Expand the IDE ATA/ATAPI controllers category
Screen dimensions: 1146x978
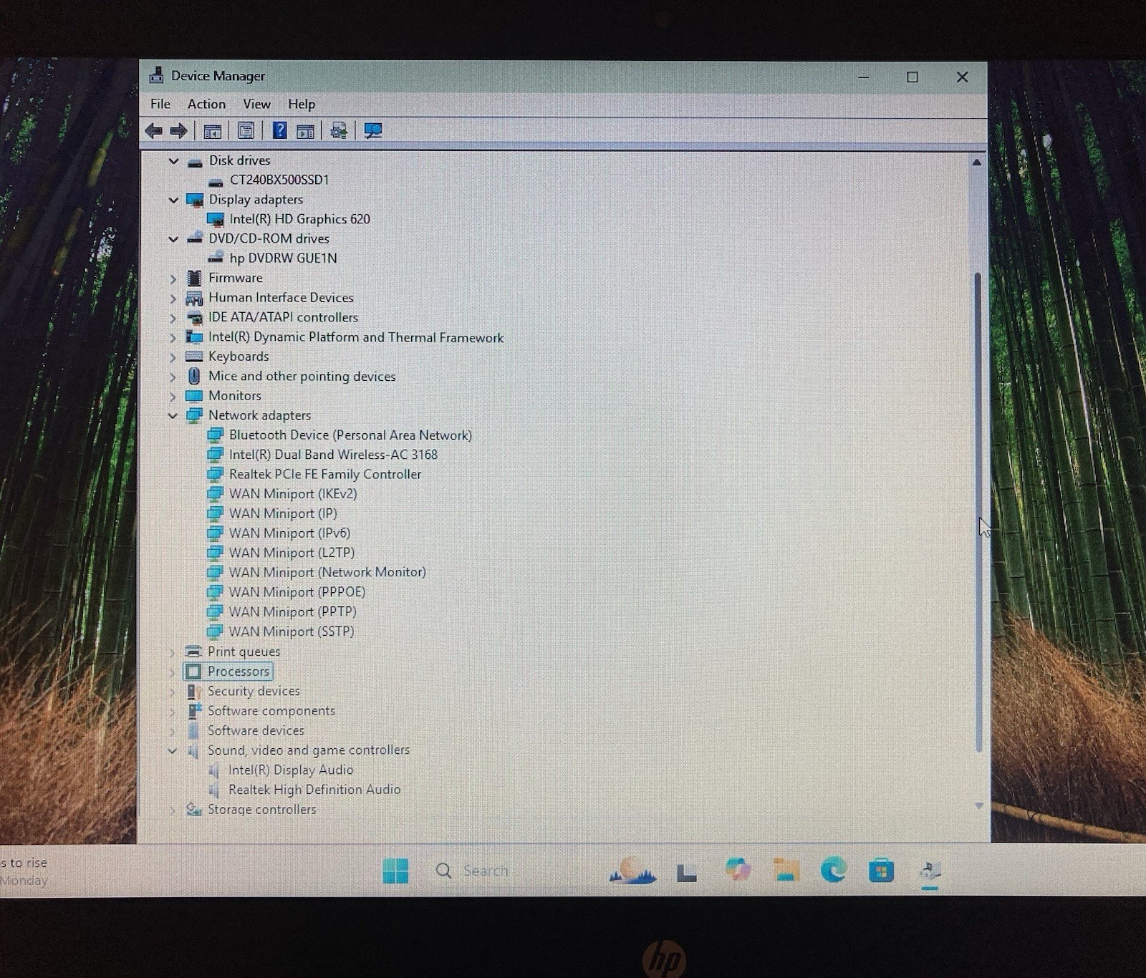tap(173, 318)
